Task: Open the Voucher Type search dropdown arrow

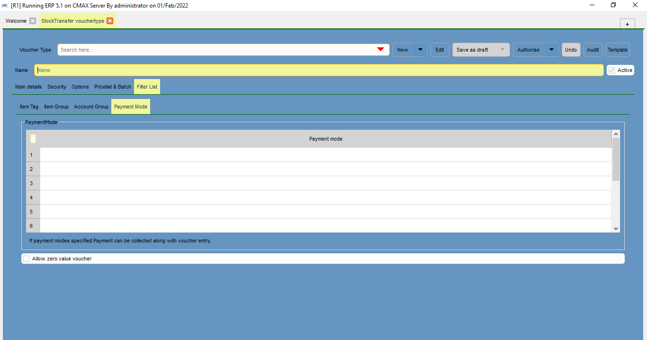Action: (x=380, y=49)
